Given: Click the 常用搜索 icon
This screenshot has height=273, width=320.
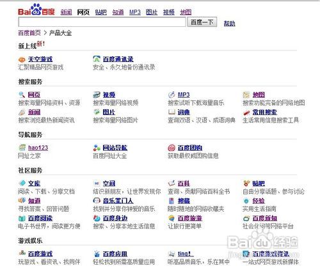Looking at the screenshot, I should click(246, 113).
